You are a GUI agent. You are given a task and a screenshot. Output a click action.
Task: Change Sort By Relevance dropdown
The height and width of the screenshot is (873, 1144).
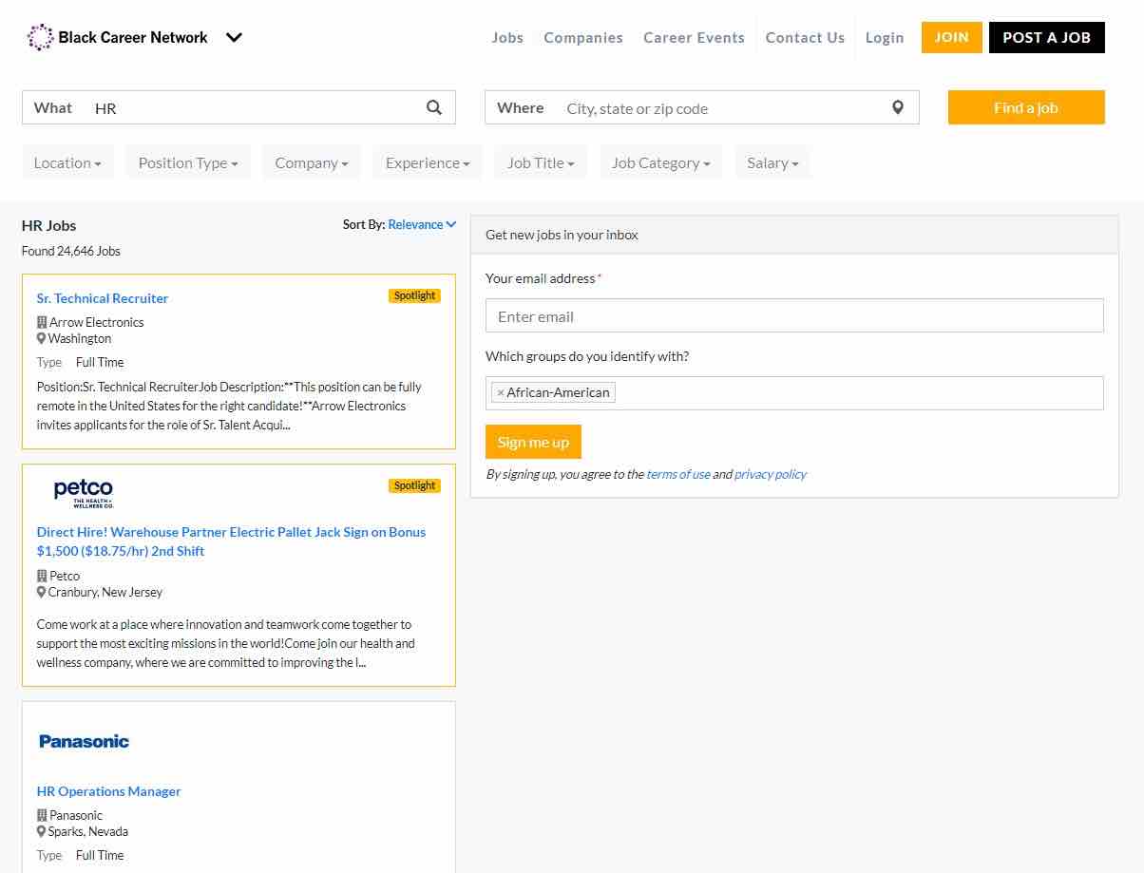(x=422, y=224)
